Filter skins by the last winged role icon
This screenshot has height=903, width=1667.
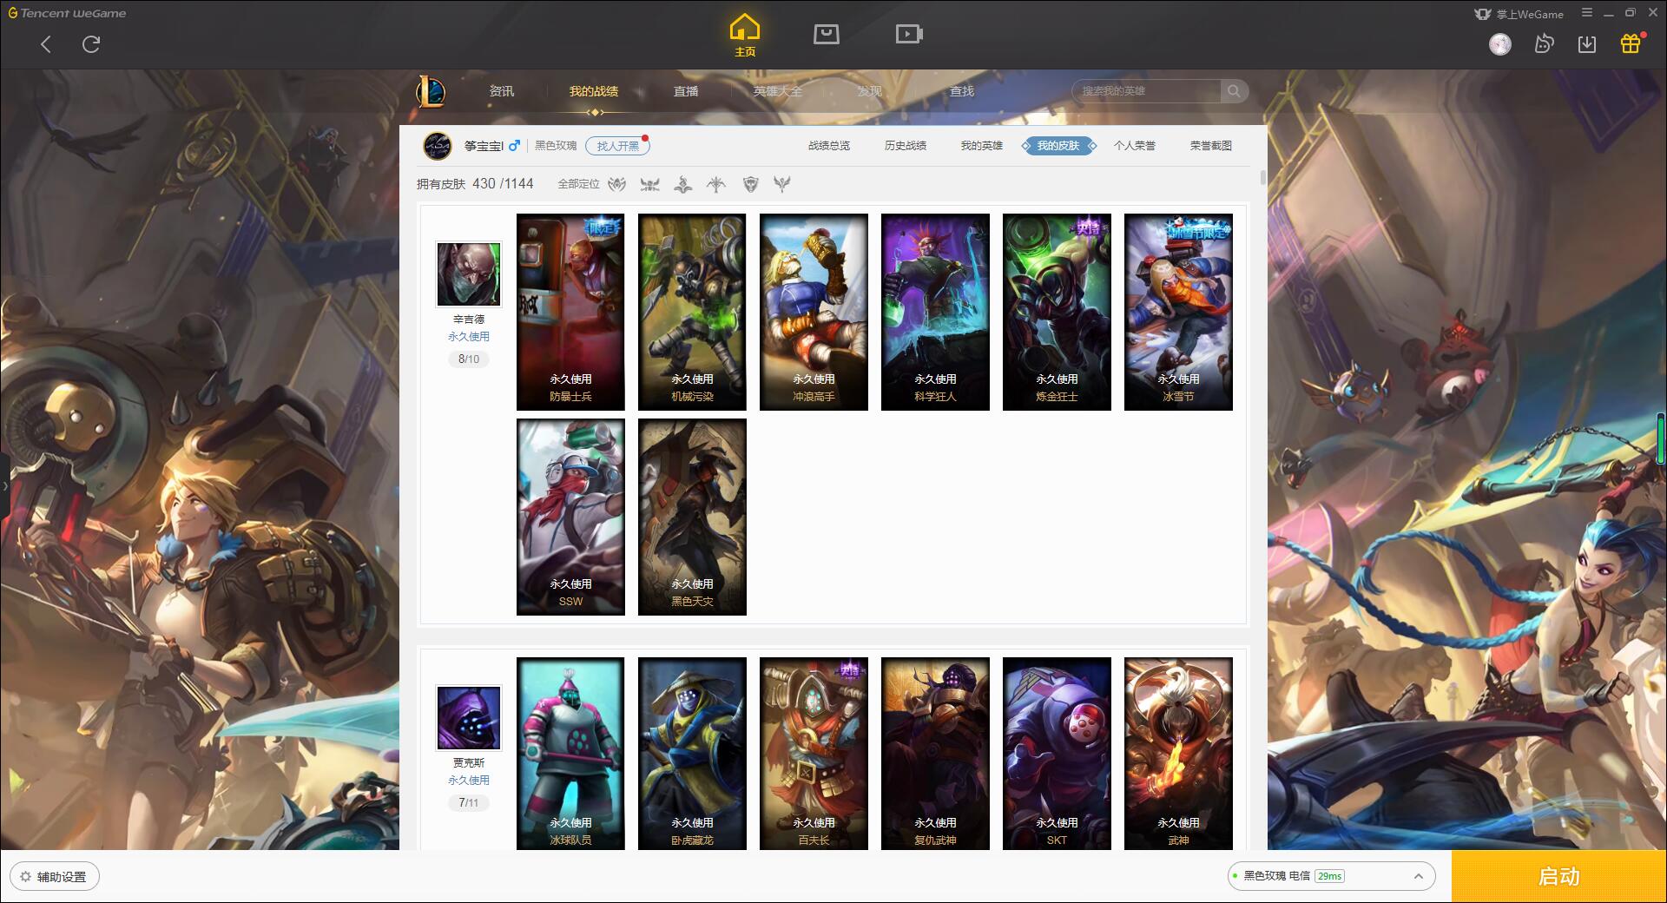(x=782, y=184)
